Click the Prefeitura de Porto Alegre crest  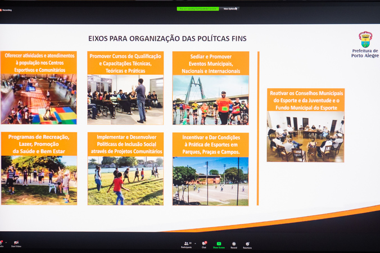(365, 39)
